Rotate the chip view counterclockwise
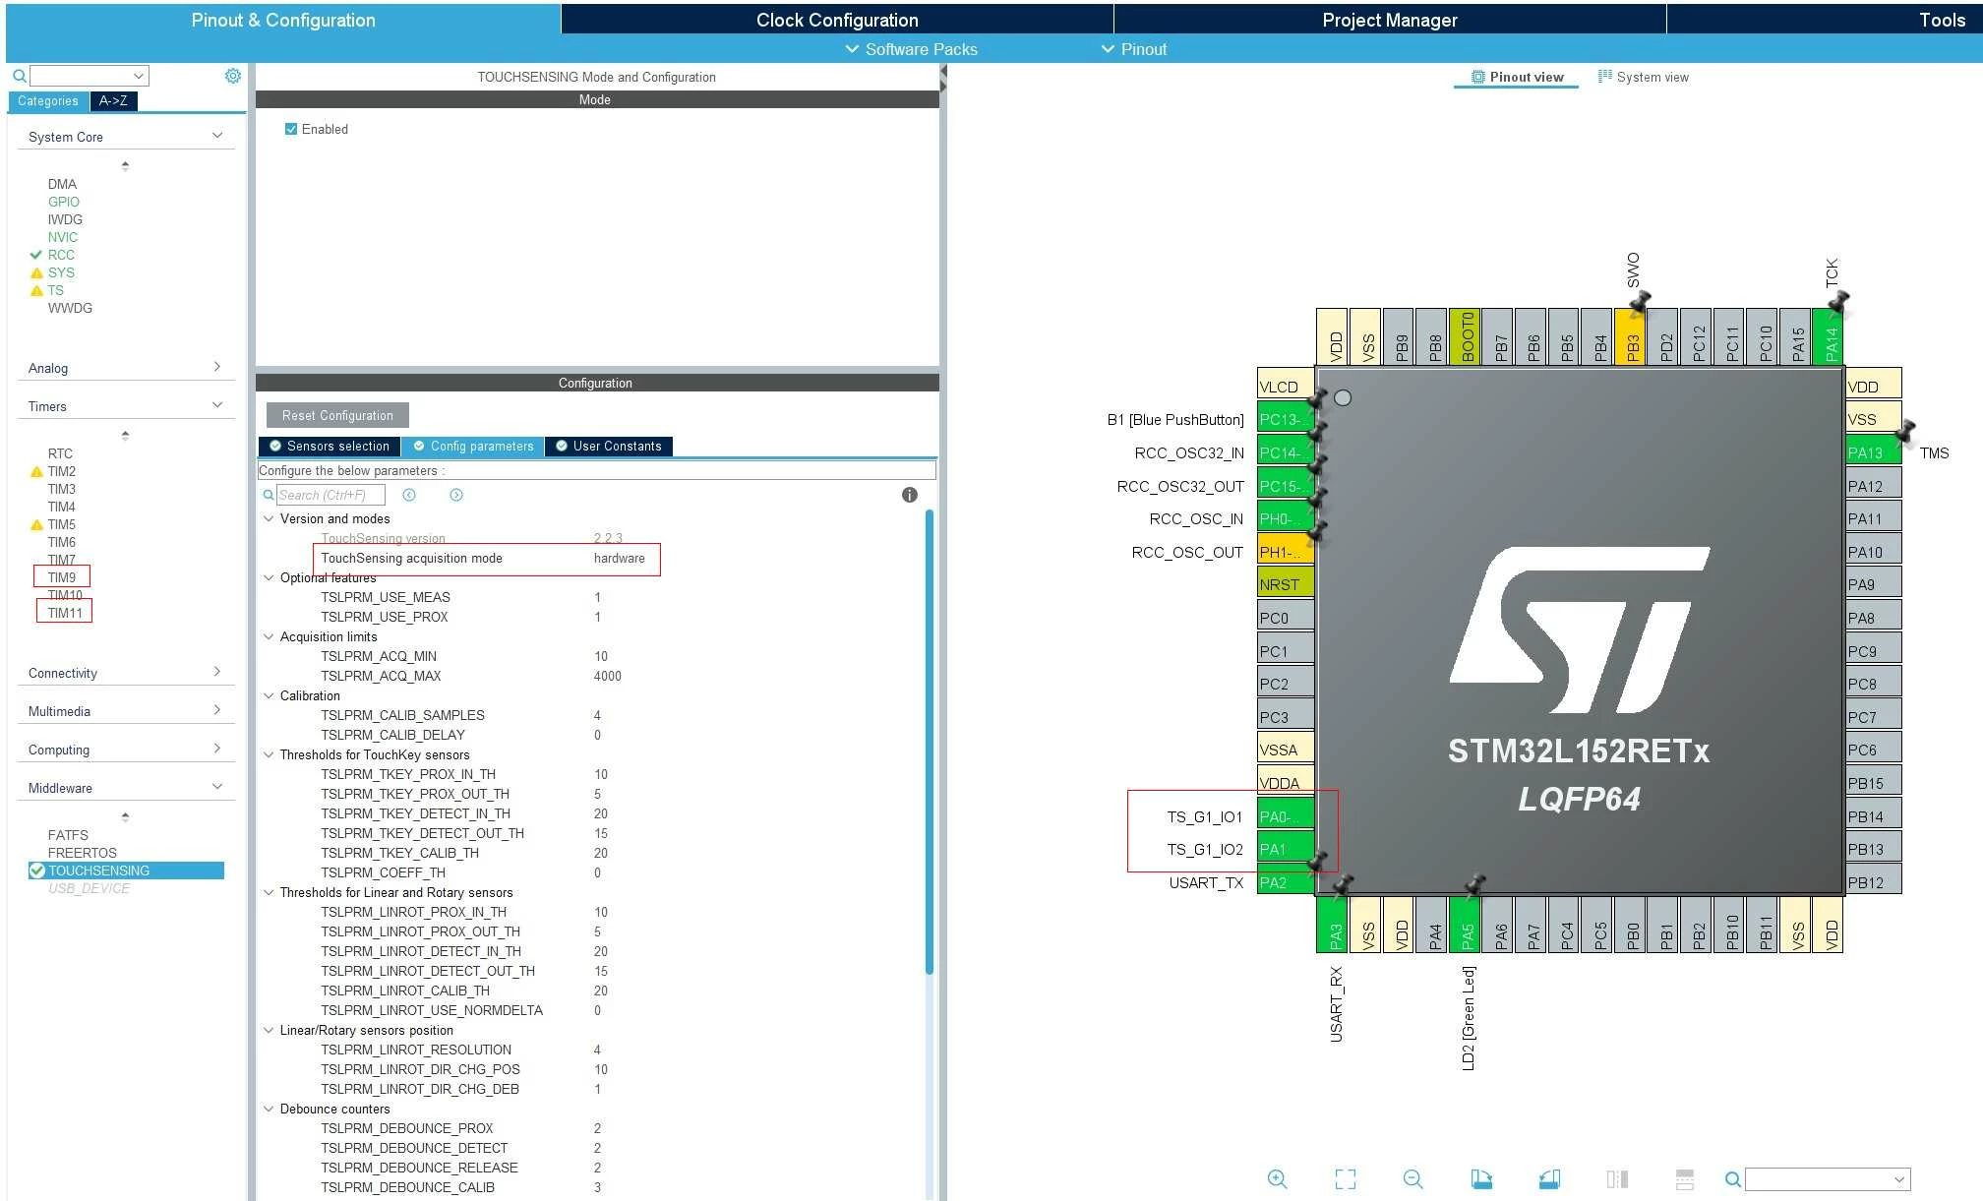Viewport: 1983px width, 1201px height. (x=1549, y=1178)
